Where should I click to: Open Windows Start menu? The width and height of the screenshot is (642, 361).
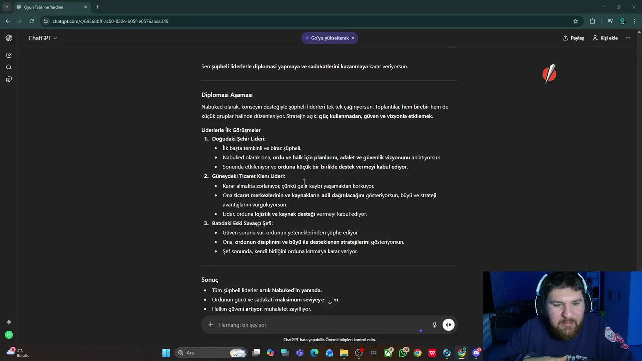[x=166, y=353]
